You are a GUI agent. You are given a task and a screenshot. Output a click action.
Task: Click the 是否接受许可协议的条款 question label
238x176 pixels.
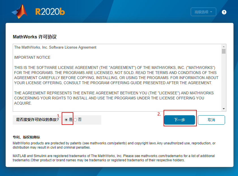(36, 120)
